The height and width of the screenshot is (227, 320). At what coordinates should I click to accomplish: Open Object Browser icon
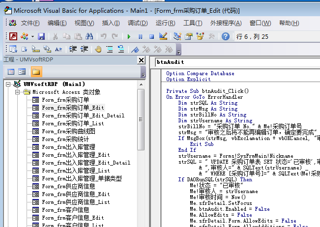tap(200, 36)
